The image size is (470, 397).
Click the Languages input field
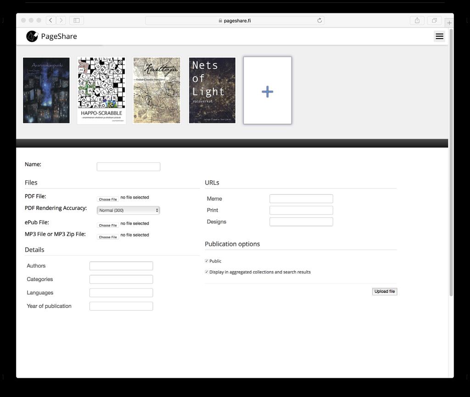click(121, 292)
